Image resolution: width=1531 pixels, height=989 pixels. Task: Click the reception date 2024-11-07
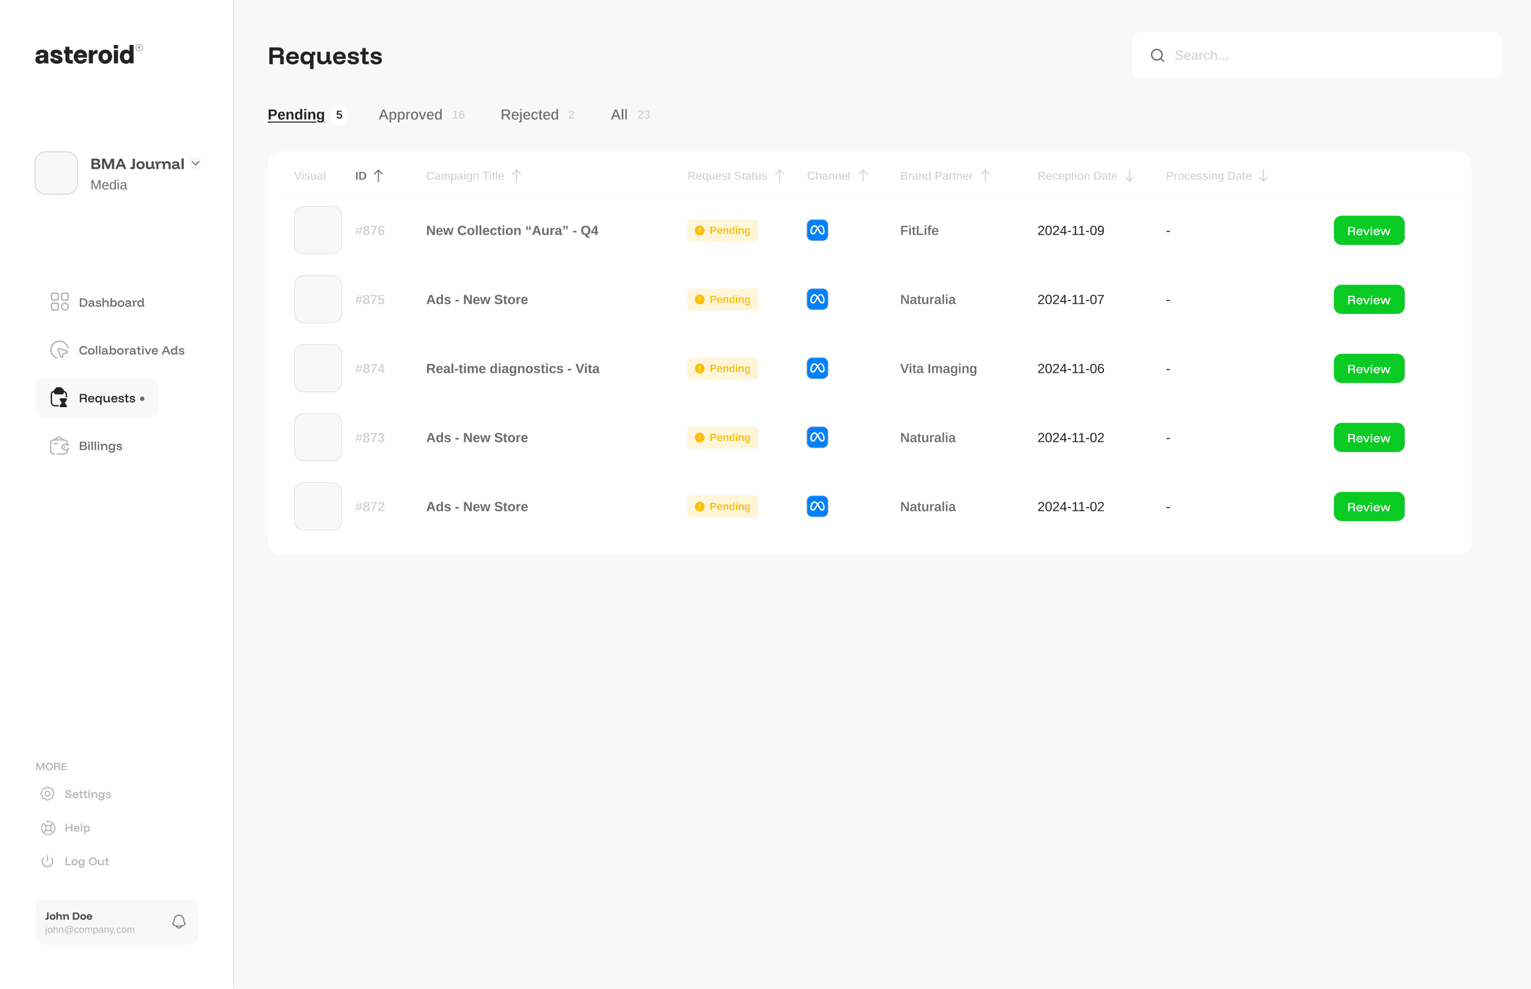(1071, 299)
